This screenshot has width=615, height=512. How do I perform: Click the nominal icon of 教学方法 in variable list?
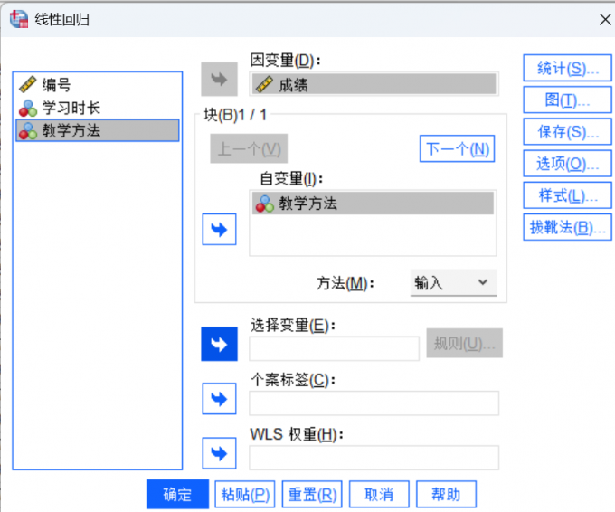(28, 130)
